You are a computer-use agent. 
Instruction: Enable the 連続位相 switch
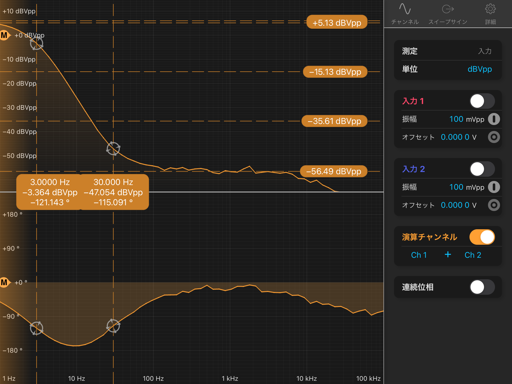[x=482, y=287]
